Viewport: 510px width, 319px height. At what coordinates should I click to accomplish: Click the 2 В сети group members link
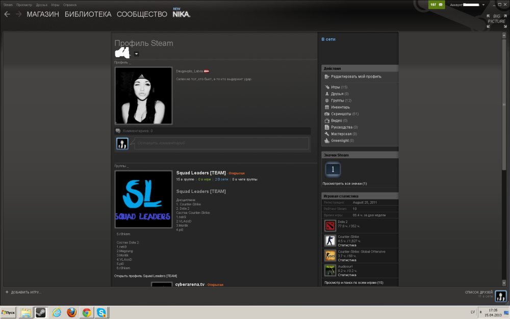coord(221,179)
